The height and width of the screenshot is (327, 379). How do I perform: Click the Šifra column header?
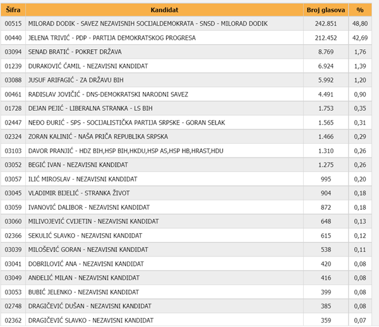pyautogui.click(x=13, y=10)
